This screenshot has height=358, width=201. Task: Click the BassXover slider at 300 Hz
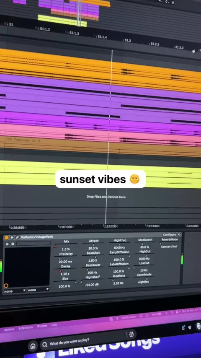pyautogui.click(x=93, y=269)
